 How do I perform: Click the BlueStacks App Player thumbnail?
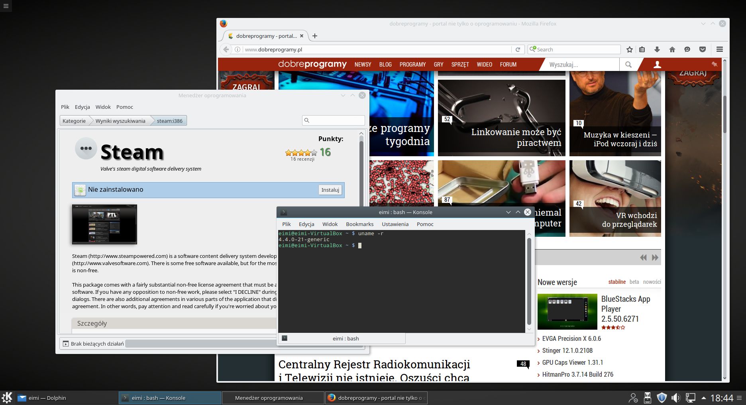coord(567,312)
